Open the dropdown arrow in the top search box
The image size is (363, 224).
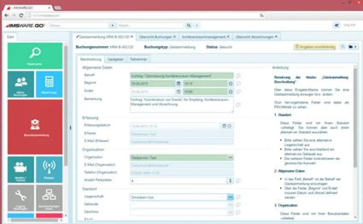pyautogui.click(x=112, y=25)
